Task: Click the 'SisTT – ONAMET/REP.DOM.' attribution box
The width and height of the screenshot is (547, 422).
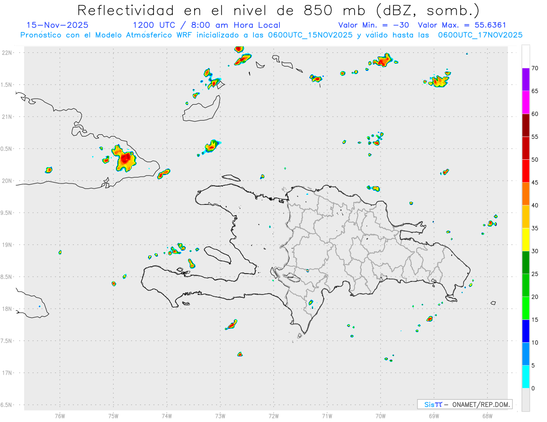Action: pyautogui.click(x=464, y=404)
